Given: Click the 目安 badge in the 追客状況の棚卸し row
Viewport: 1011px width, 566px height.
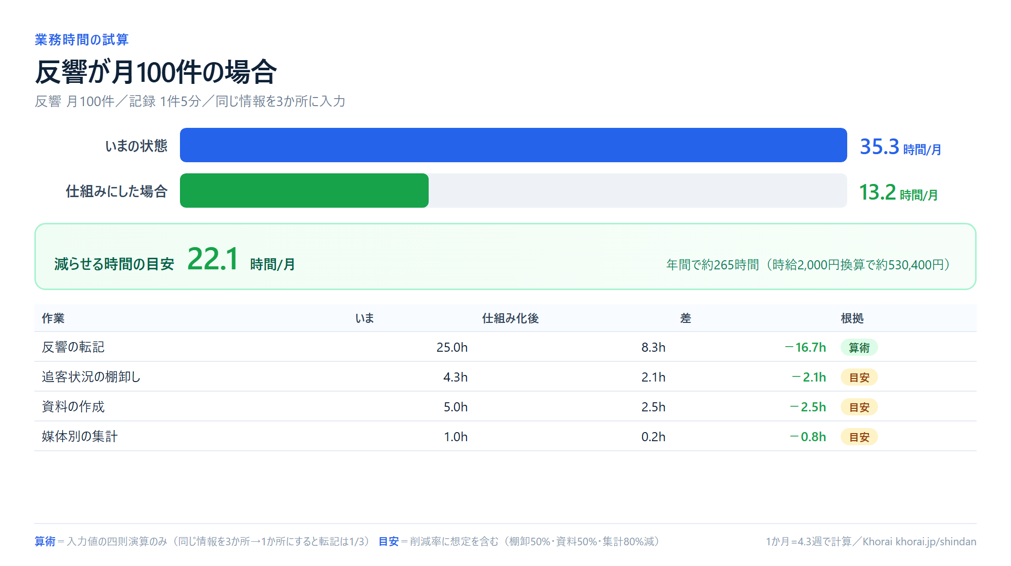Looking at the screenshot, I should [x=859, y=377].
